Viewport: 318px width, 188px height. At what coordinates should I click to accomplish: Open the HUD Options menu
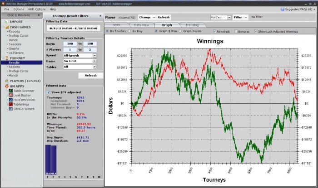37,10
